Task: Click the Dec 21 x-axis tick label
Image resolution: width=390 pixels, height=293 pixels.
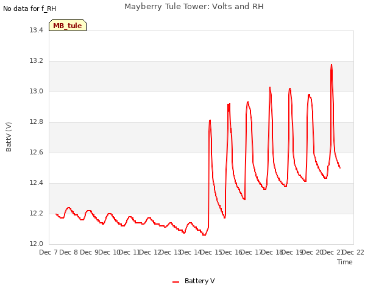Action: tap(333, 252)
